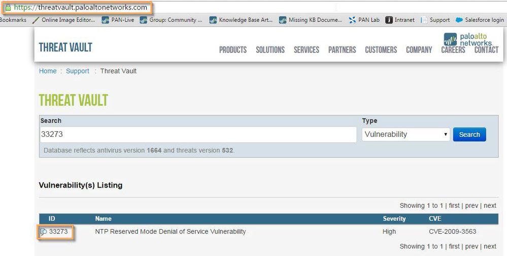Viewport: 507px width, 256px height.
Task: Open the Salesforce login bookmark
Action: (x=480, y=20)
